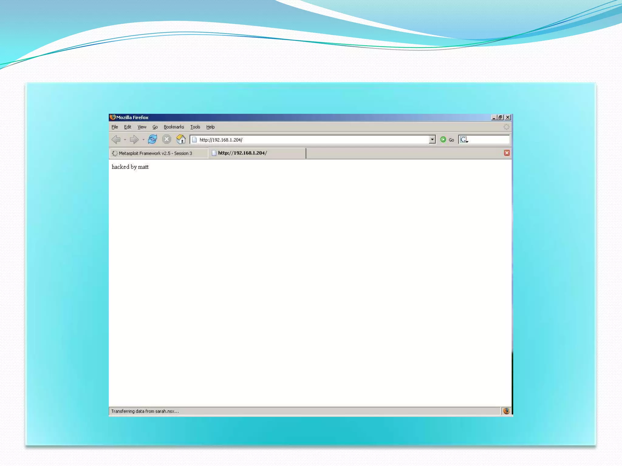622x466 pixels.
Task: Select the http://192.168.1.204/ tab
Action: (242, 153)
